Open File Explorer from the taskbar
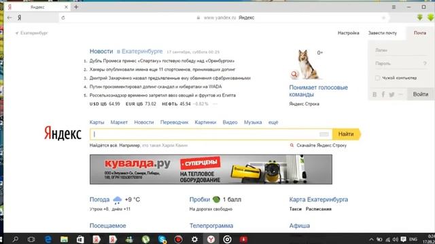Viewport: 435px width, 244px height. pyautogui.click(x=64, y=239)
